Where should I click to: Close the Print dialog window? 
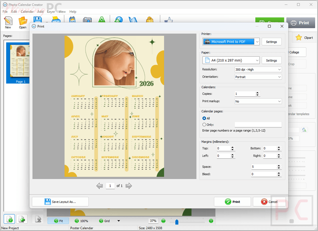coord(282,26)
